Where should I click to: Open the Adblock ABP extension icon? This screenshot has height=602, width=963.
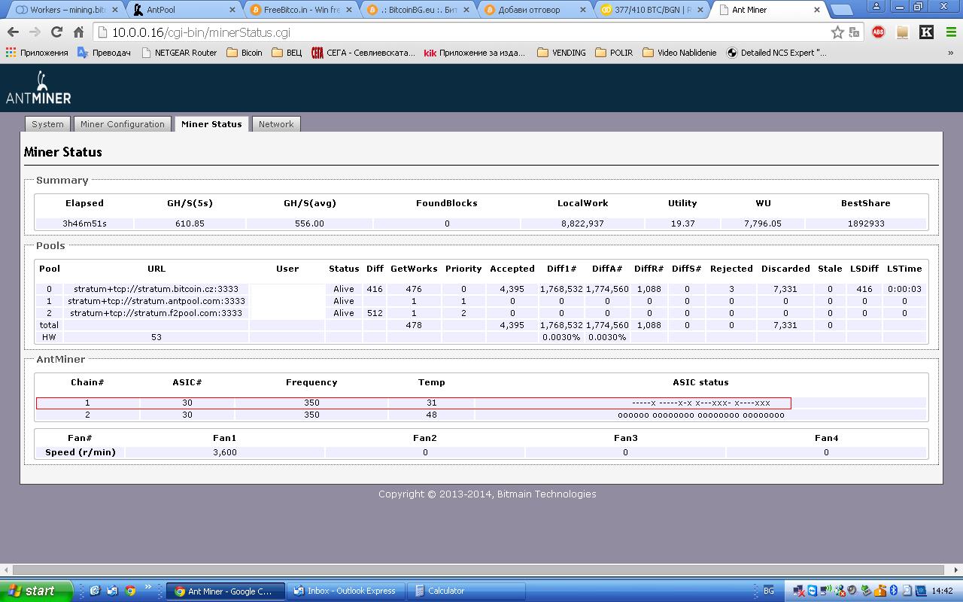coord(878,32)
